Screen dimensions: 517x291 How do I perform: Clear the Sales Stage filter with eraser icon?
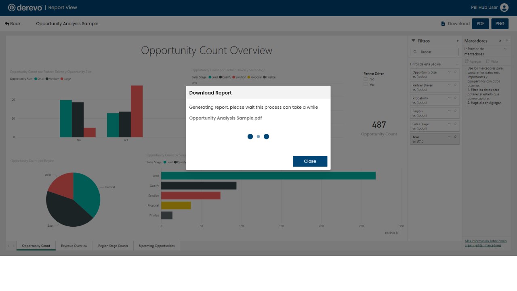tap(455, 124)
